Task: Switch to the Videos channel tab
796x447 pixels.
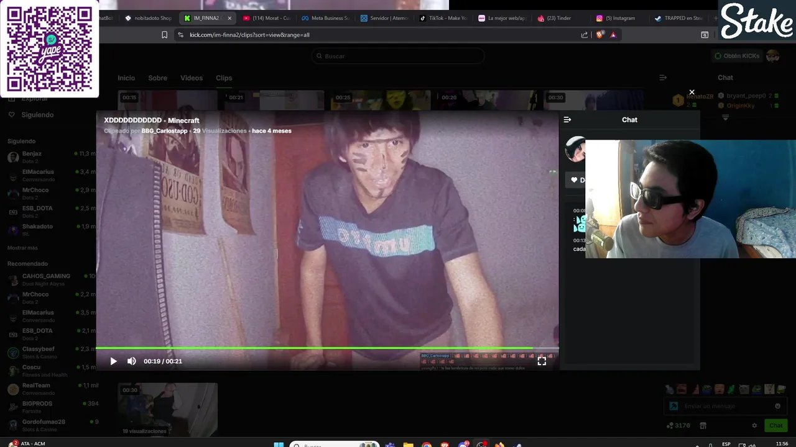Action: [192, 78]
